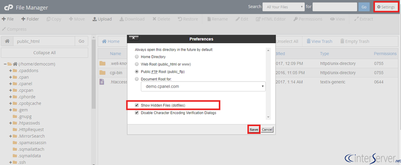
Task: Select Web Root radio option
Action: pyautogui.click(x=137, y=64)
